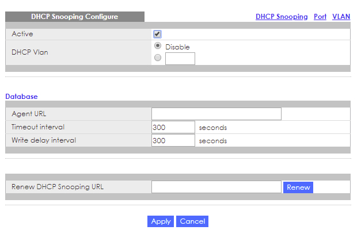Screen dimensions: 361x230
Task: Select the DHCP Vlan ID radio button
Action: 158,58
